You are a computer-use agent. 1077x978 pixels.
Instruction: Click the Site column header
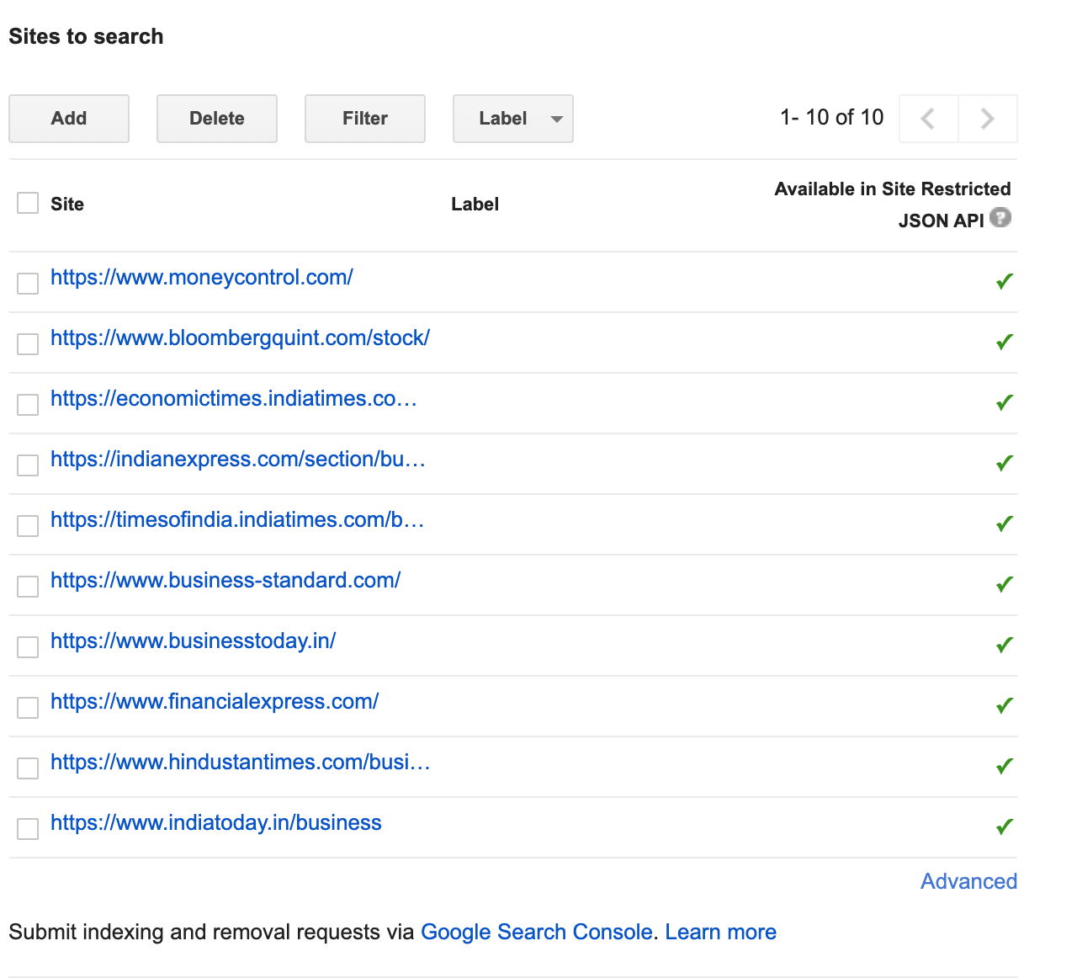click(x=67, y=205)
